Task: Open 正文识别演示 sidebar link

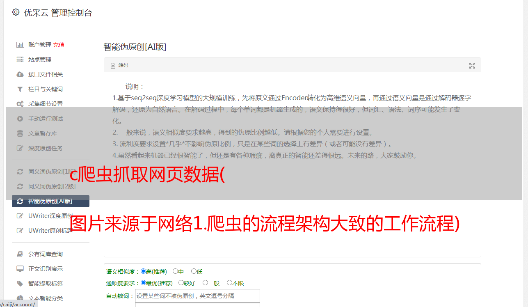Action: (46, 269)
